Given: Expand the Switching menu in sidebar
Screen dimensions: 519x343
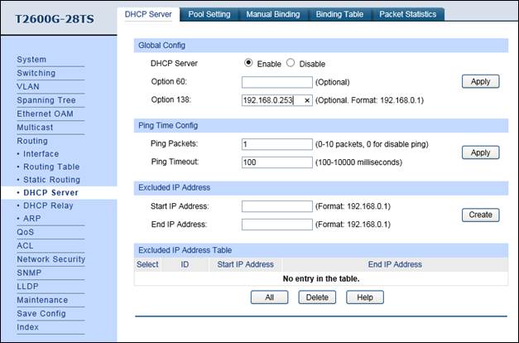Looking at the screenshot, I should 36,73.
